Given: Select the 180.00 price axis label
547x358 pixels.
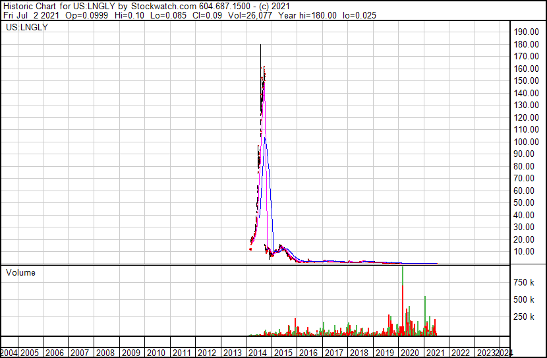Looking at the screenshot, I should [527, 44].
